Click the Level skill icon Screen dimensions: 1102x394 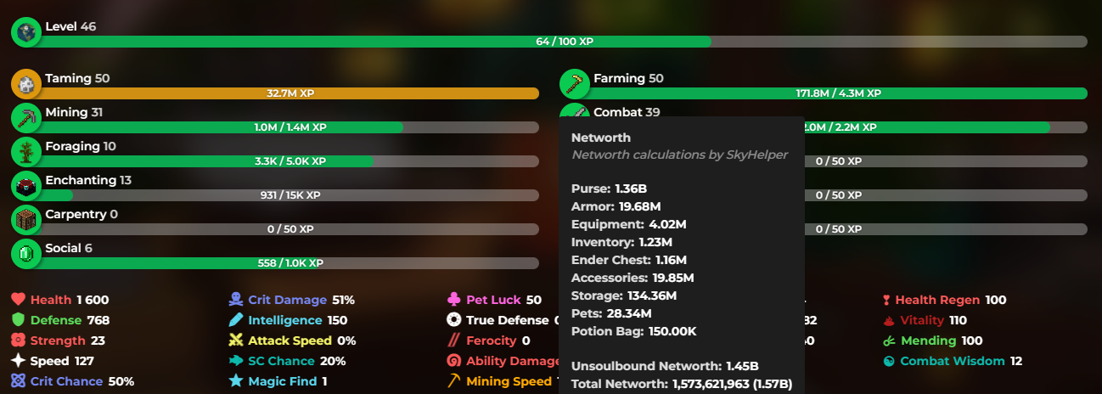[x=26, y=32]
